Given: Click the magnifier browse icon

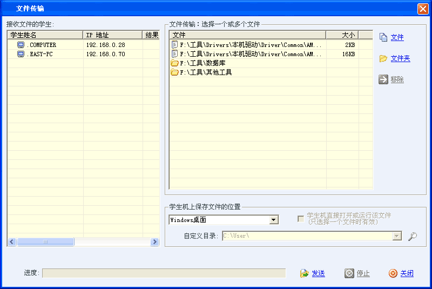Looking at the screenshot, I should click(413, 236).
